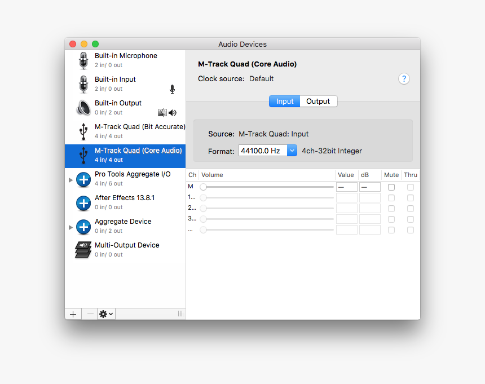Image resolution: width=485 pixels, height=384 pixels.
Task: Click the M-Track Quad (Bit Accurate) USB icon
Action: tap(83, 131)
